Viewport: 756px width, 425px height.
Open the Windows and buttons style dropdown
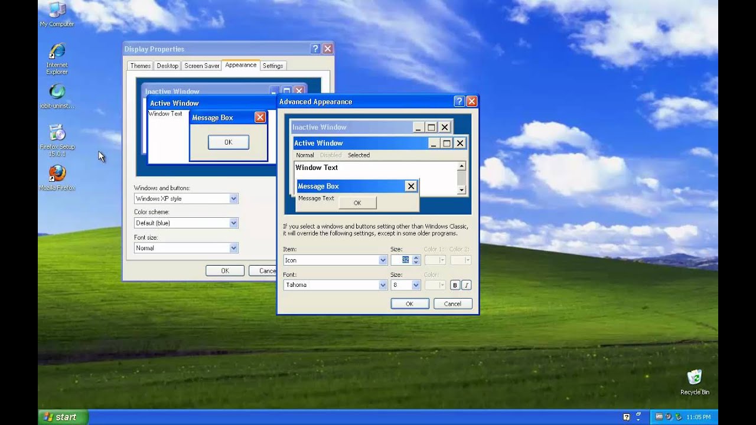(x=186, y=199)
